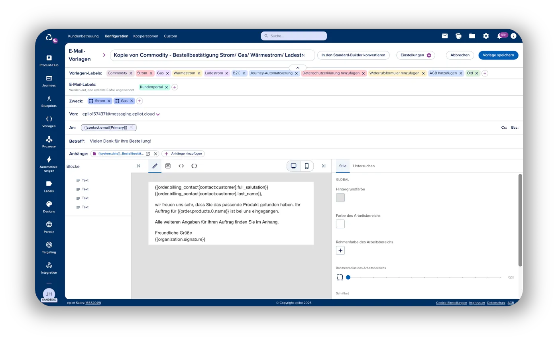Click In den Standard-Builder konvertieren
Viewport: 558px width, 341px height.
click(353, 55)
